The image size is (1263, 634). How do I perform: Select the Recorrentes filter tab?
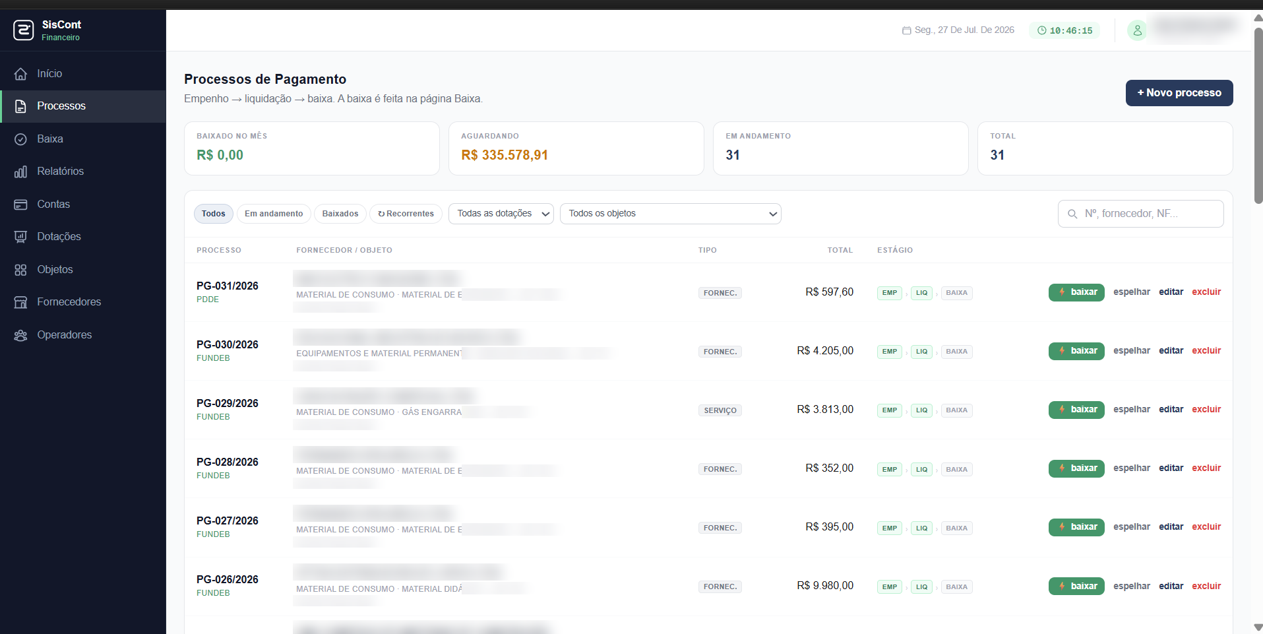coord(406,214)
